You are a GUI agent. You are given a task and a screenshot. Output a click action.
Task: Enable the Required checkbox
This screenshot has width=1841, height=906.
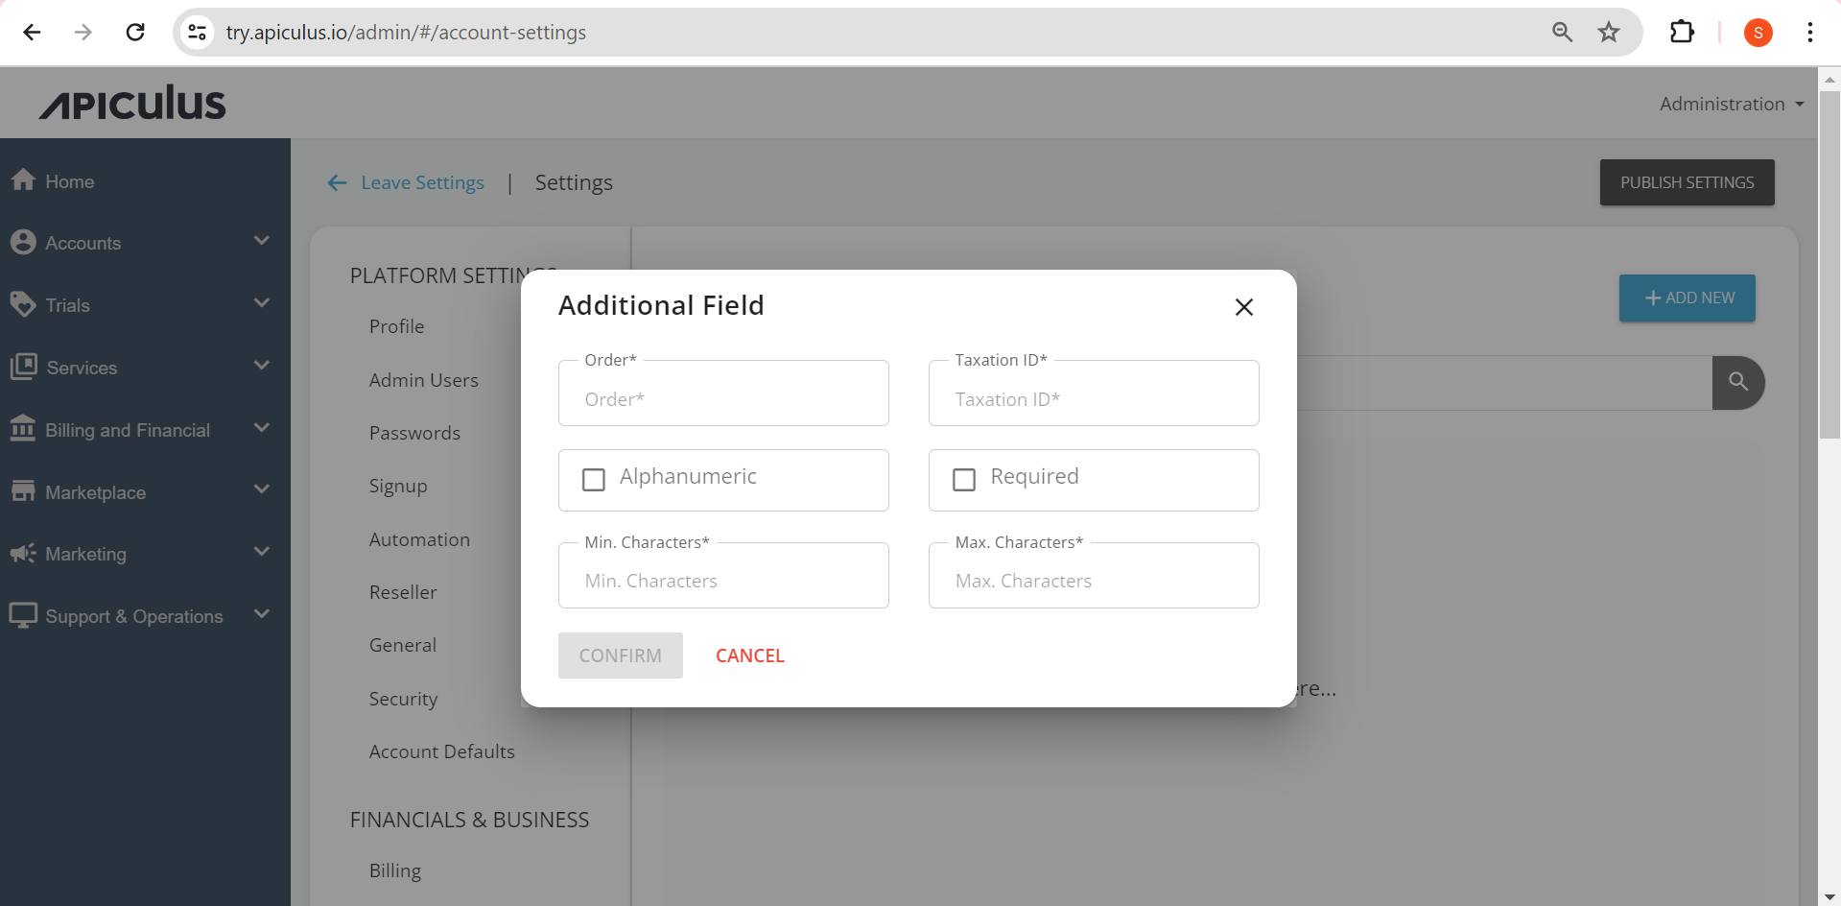click(964, 479)
